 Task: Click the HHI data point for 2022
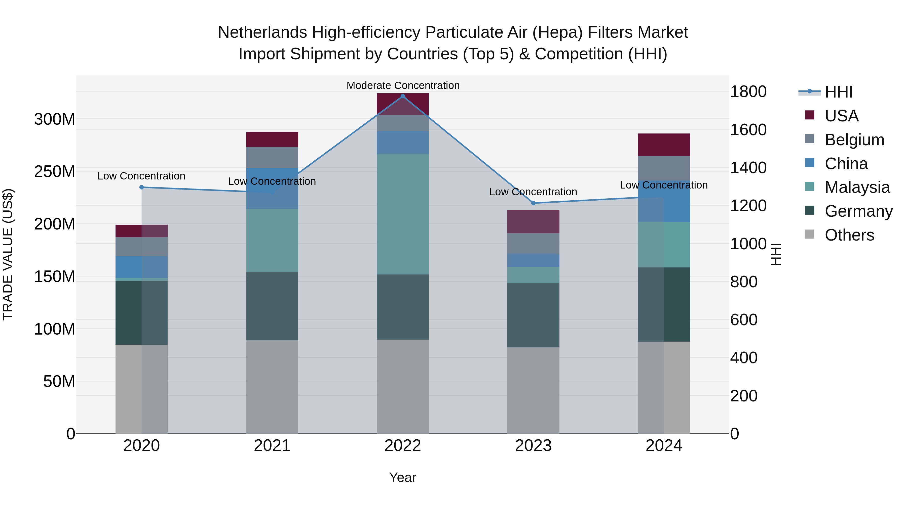click(403, 96)
